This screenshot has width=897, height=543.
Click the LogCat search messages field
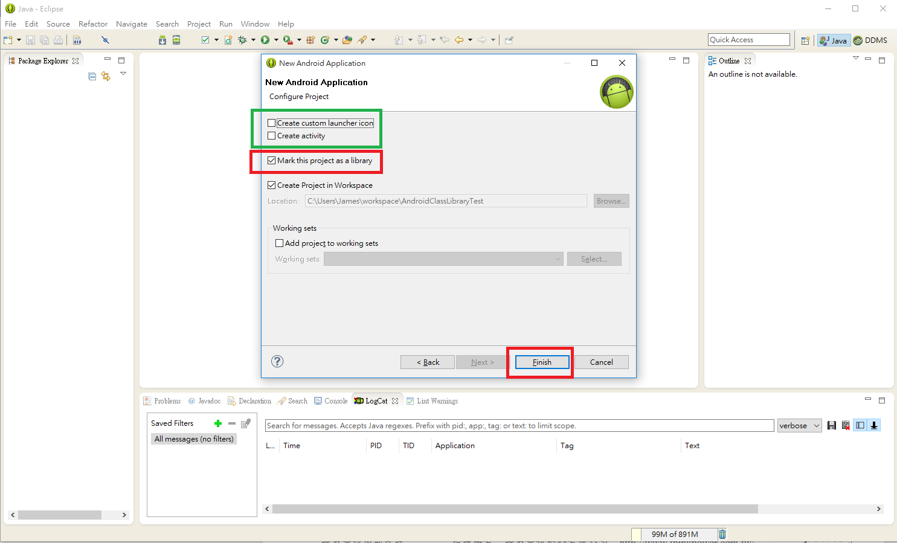(x=519, y=426)
